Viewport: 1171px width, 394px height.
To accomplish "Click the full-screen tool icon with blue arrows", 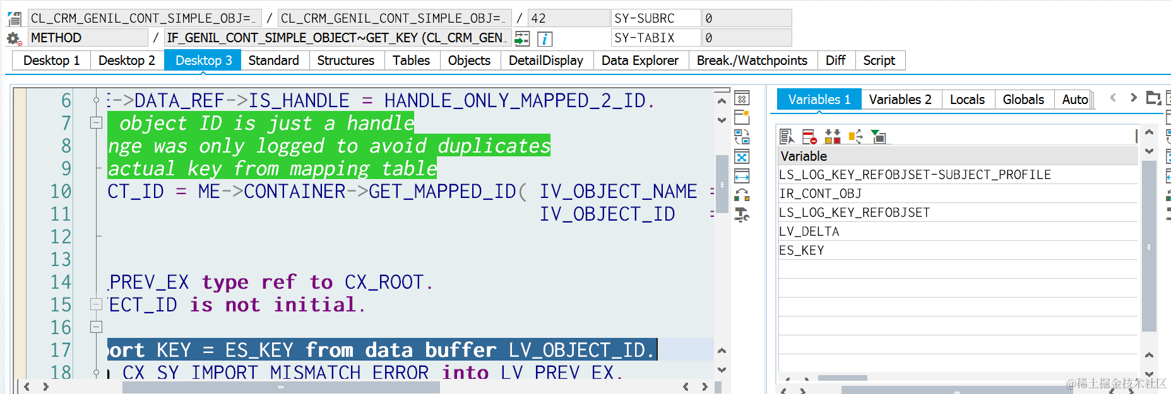I will coord(742,156).
